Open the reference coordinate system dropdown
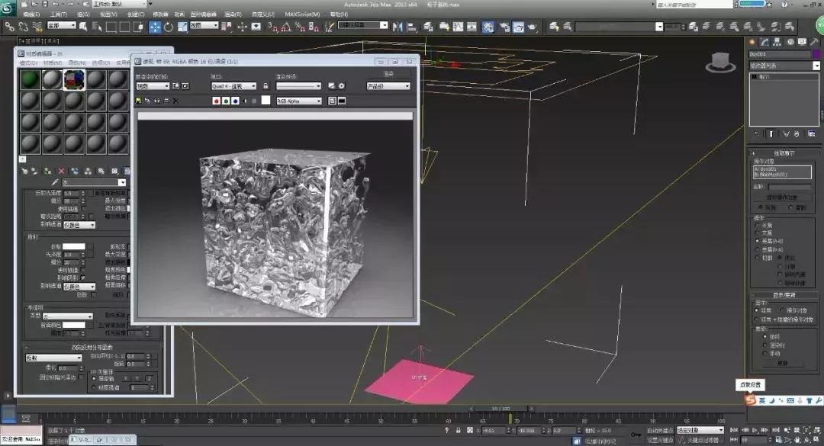Screen dimensions: 824x446 204,25
